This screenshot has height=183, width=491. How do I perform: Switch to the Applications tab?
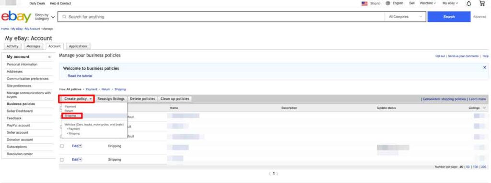[78, 46]
